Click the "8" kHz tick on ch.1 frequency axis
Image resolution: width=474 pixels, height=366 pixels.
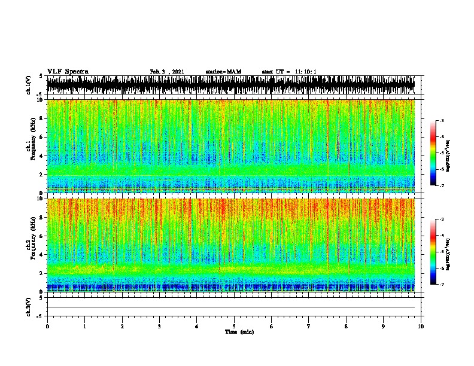point(42,118)
